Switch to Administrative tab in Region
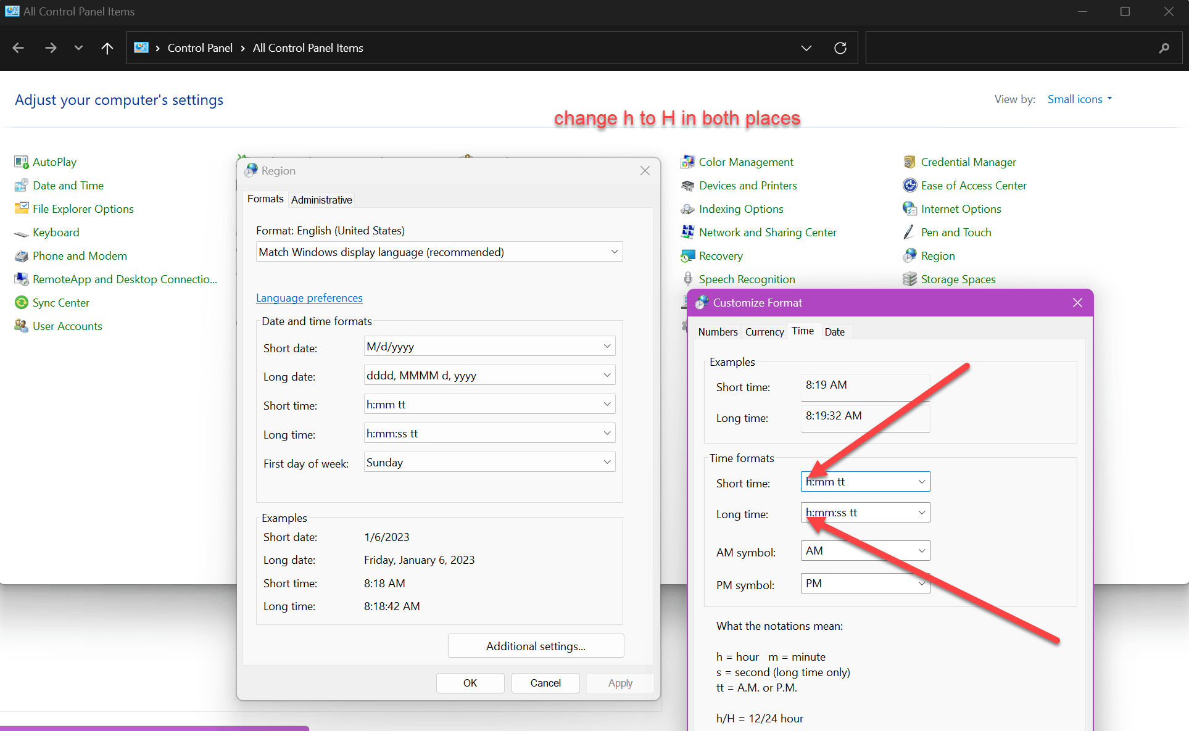The image size is (1189, 731). (x=321, y=199)
